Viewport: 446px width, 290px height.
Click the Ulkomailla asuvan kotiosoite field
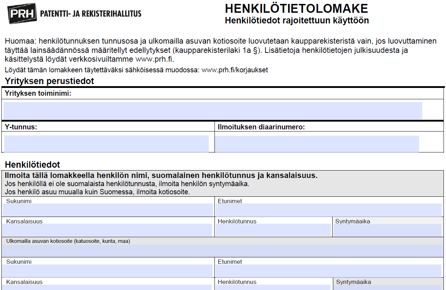[x=223, y=250]
